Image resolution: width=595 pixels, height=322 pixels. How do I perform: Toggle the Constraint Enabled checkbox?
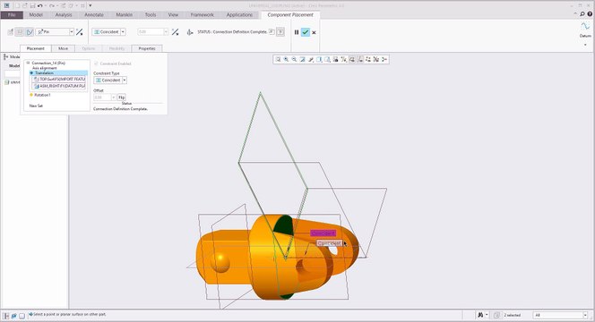coord(96,64)
